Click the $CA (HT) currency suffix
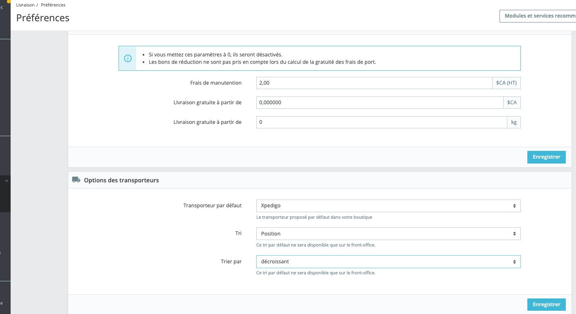Viewport: 576px width, 314px height. 507,83
